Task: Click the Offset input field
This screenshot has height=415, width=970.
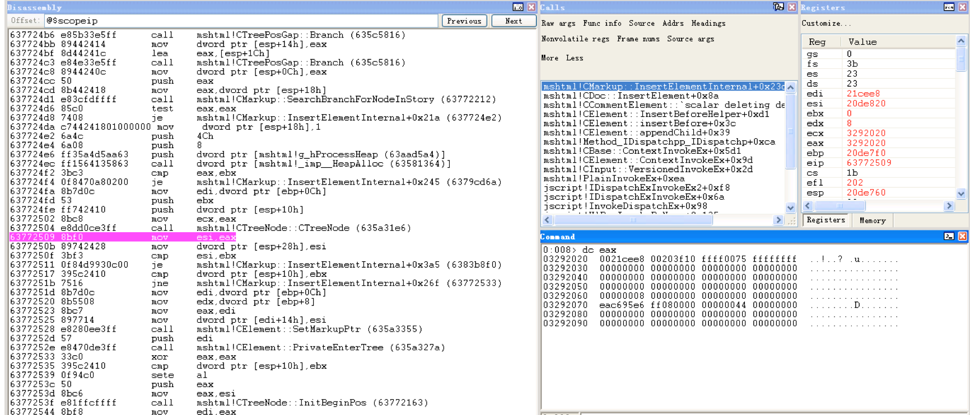Action: 241,21
